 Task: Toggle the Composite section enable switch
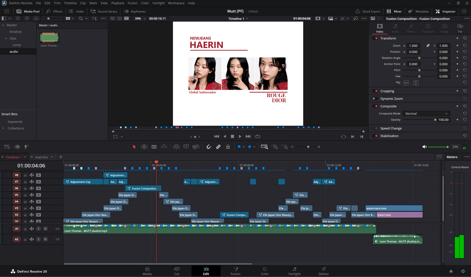click(x=376, y=106)
